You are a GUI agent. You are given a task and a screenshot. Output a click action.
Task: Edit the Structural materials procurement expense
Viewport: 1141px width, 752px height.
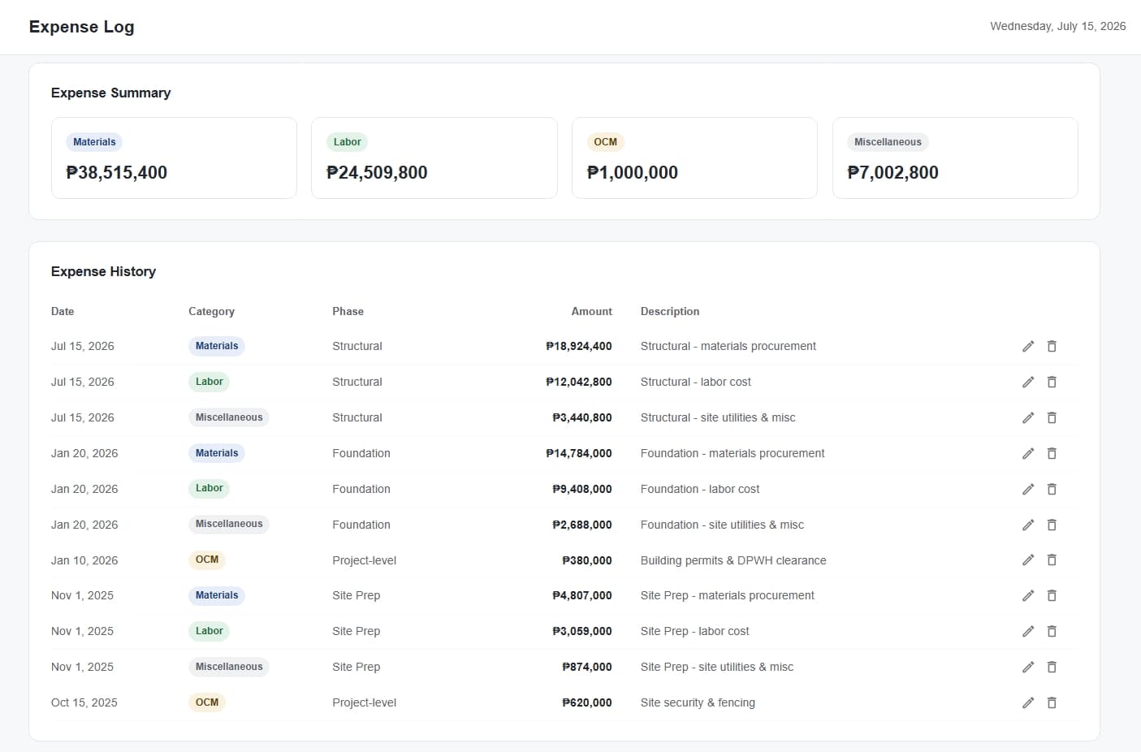1028,346
